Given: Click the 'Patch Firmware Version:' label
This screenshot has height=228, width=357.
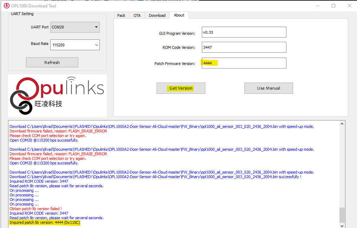Looking at the screenshot, I should pos(174,64).
